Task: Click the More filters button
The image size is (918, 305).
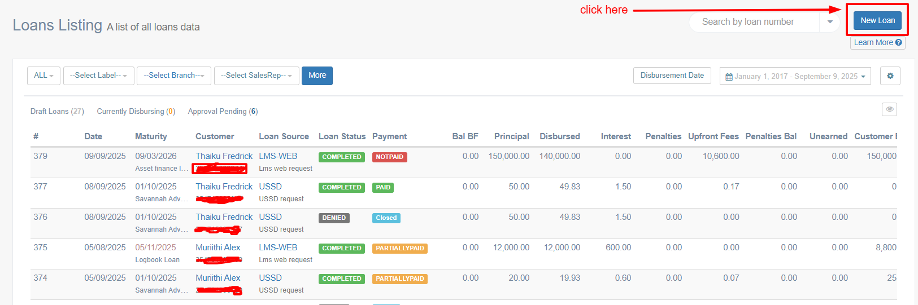Action: point(317,76)
